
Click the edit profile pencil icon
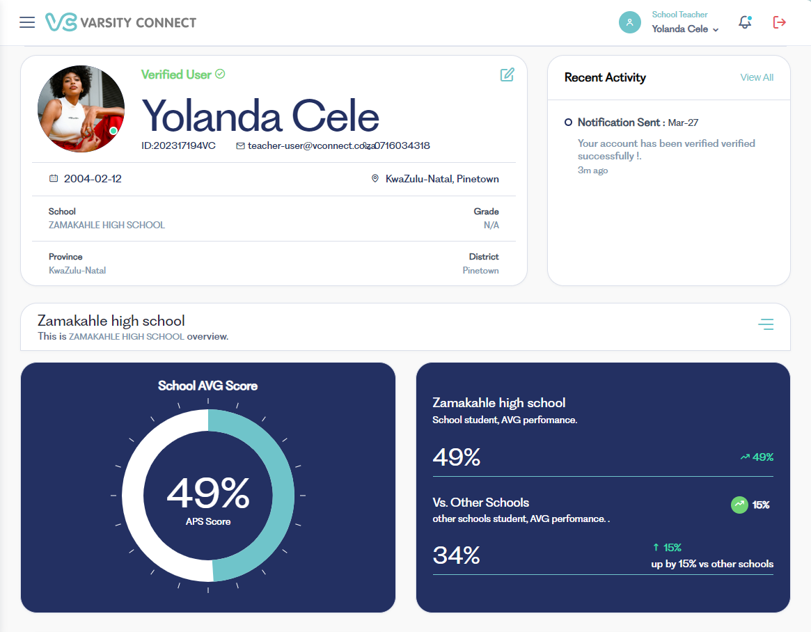507,74
